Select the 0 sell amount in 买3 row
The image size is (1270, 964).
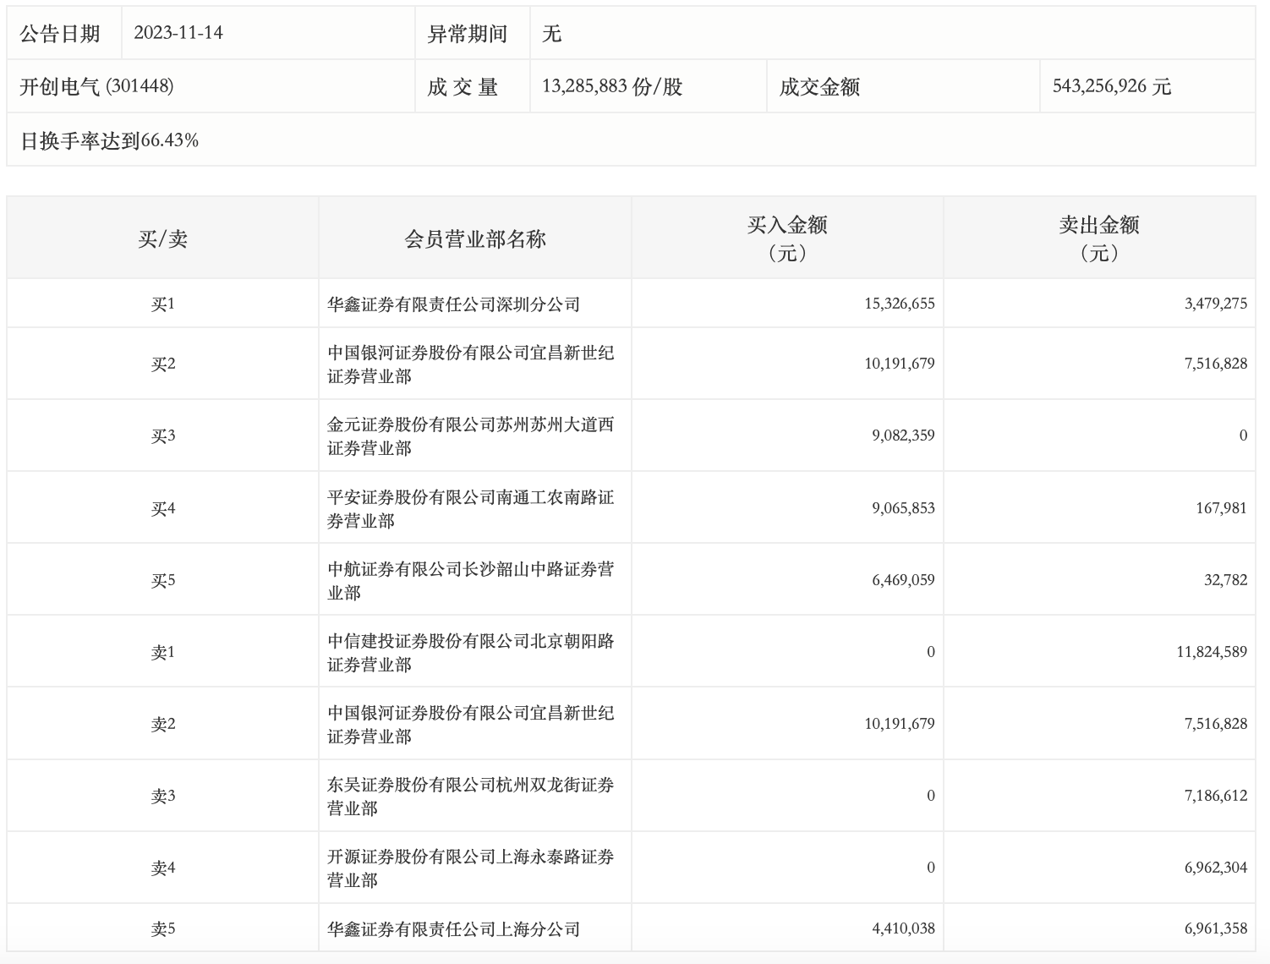(x=1243, y=435)
